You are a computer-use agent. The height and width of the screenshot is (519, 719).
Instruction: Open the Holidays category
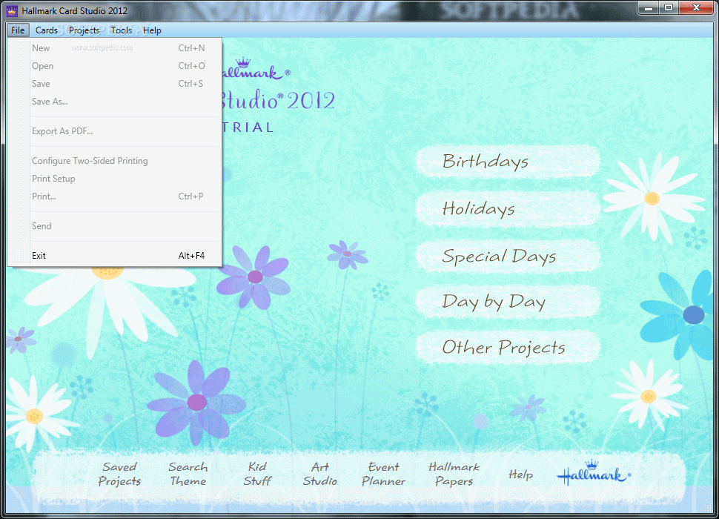tap(508, 209)
